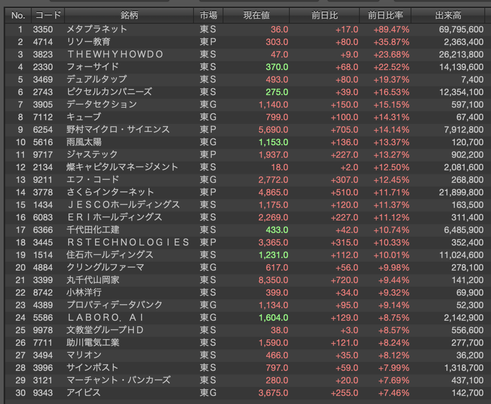Click the 出来高 column header
This screenshot has width=491, height=404.
point(448,16)
